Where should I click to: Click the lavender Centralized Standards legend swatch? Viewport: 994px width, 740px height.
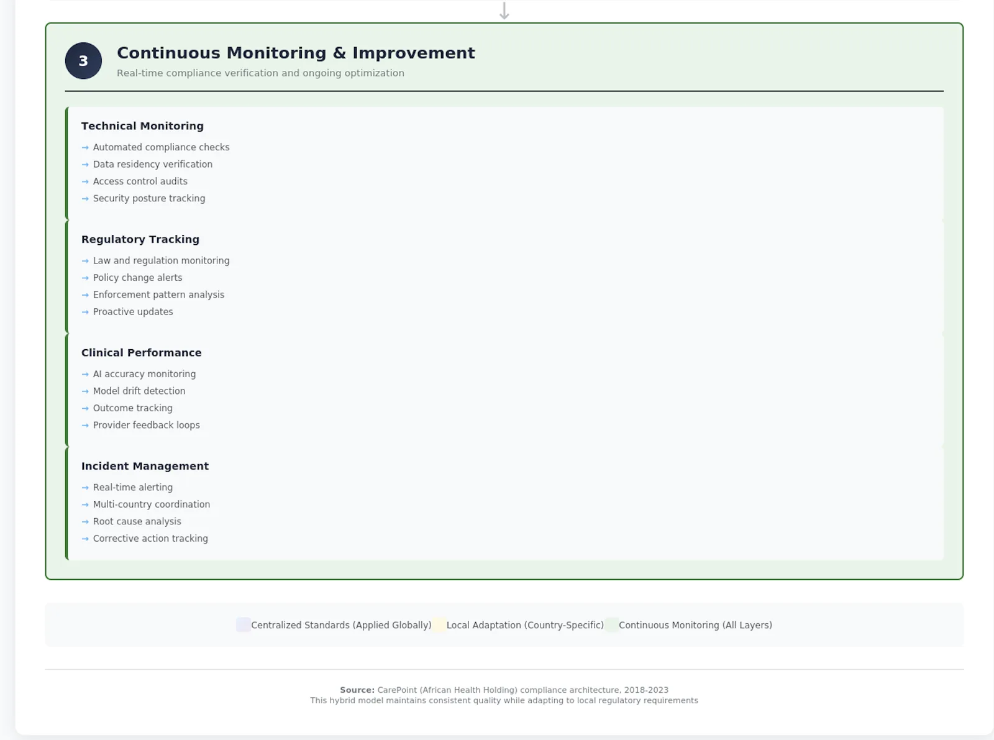click(244, 625)
